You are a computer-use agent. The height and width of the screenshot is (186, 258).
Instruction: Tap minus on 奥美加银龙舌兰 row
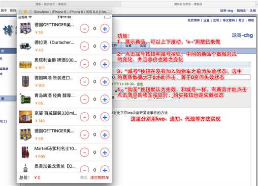[x=84, y=169]
